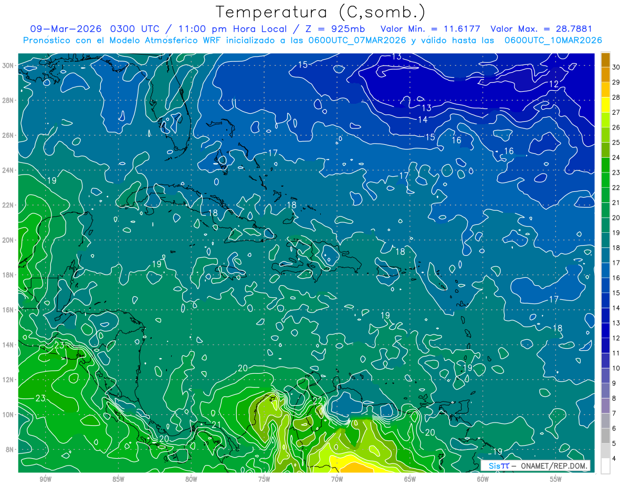The height and width of the screenshot is (486, 630).
Task: Click the '14' contour label on the map
Action: coord(423,120)
